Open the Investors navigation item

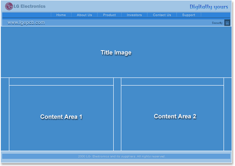[x=134, y=15]
